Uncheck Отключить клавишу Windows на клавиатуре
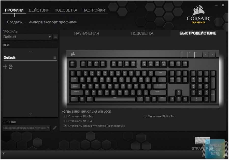The image size is (229, 160). tap(66, 126)
